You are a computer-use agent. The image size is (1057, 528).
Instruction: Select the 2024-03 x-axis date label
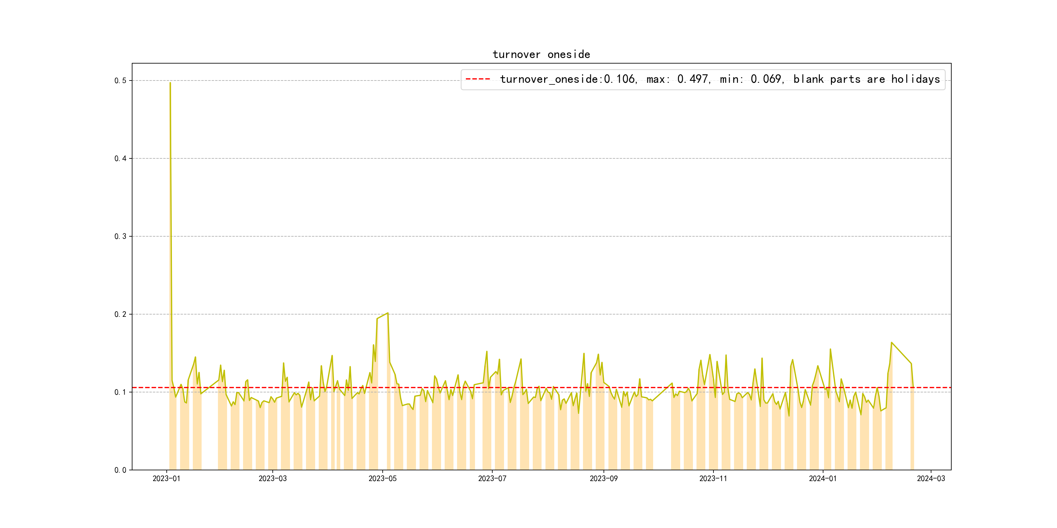931,478
